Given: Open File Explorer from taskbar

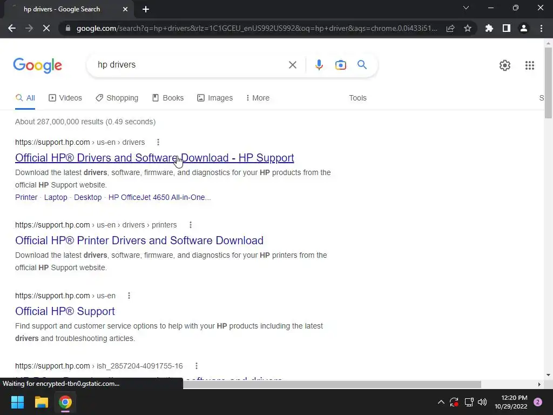Looking at the screenshot, I should point(41,402).
